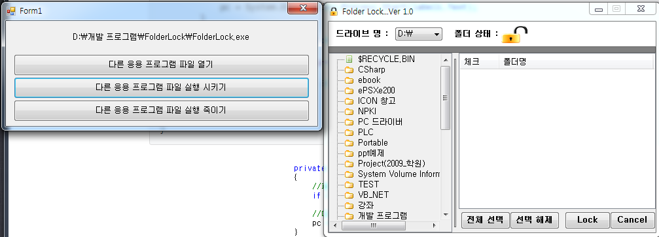Select the VB_NET tree node text

[373, 195]
